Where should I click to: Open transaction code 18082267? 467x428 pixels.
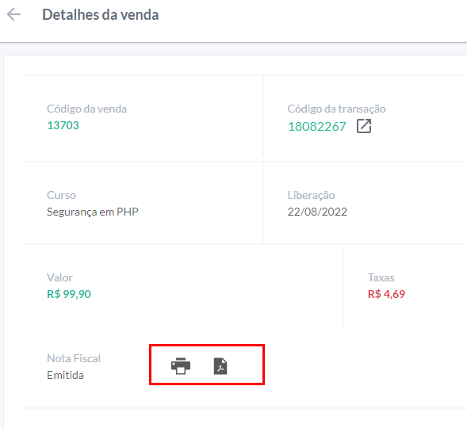[317, 127]
